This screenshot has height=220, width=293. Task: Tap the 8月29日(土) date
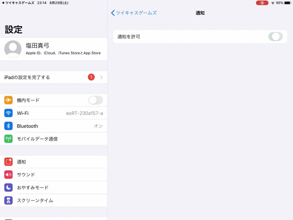[59, 3]
